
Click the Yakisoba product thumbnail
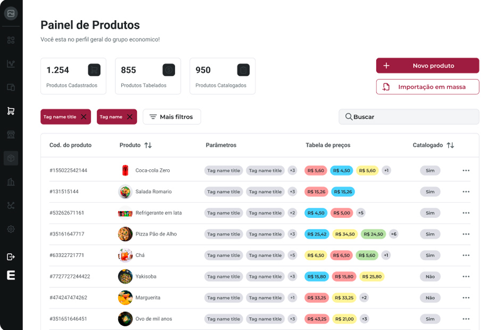(125, 276)
